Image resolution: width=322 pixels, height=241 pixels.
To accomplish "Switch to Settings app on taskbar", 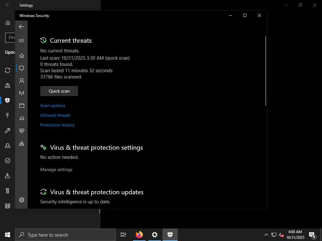I will [155, 235].
